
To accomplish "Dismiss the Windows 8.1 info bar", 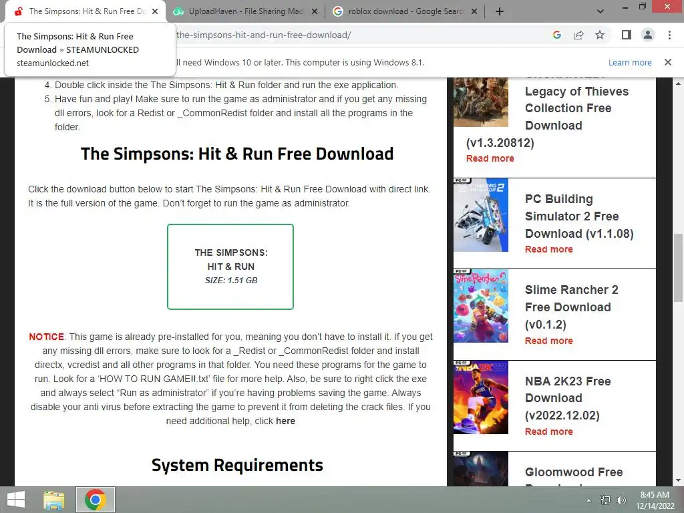I will click(x=668, y=62).
